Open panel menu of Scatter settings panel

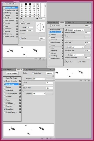click(54, 70)
